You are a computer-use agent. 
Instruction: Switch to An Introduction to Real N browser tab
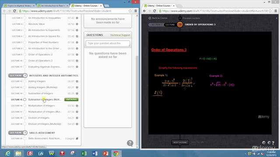(53, 6)
